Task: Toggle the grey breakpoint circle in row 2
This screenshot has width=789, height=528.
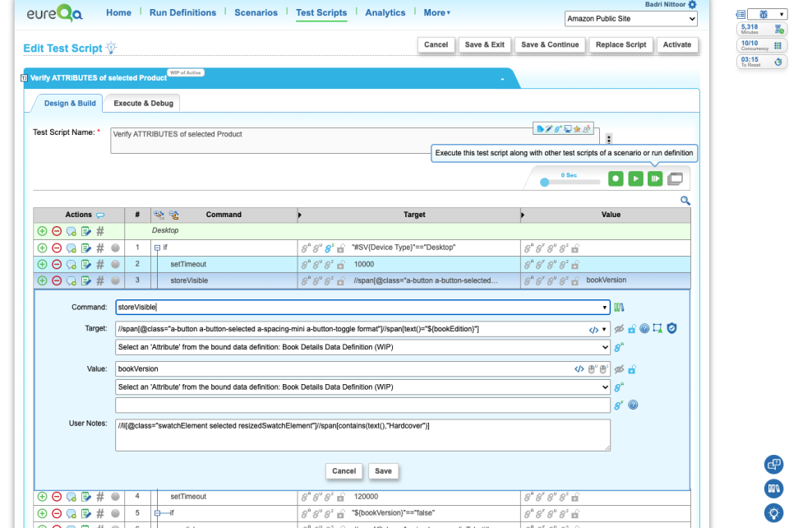Action: [115, 264]
